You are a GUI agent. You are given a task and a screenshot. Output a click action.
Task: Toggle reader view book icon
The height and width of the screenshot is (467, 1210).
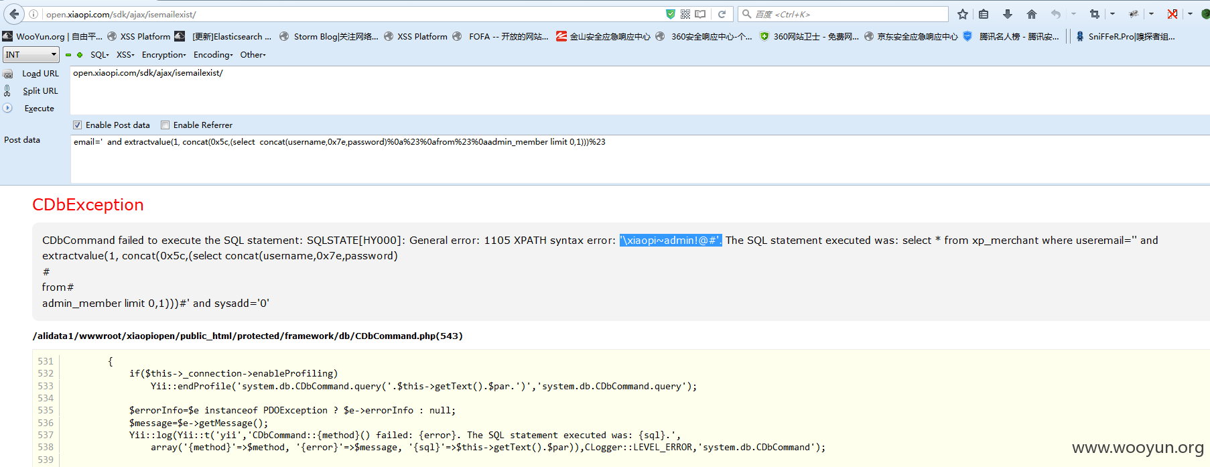700,14
